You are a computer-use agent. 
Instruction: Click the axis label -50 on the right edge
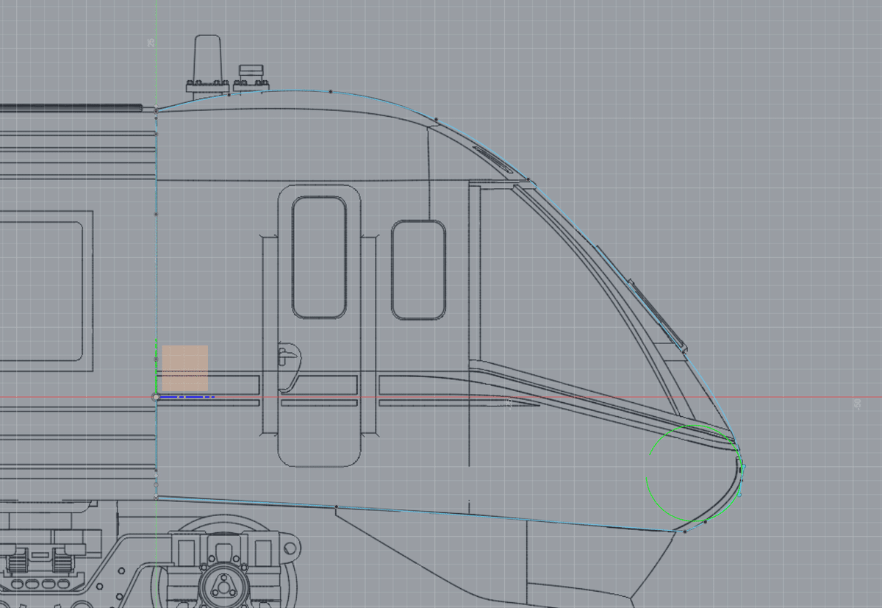tap(856, 404)
